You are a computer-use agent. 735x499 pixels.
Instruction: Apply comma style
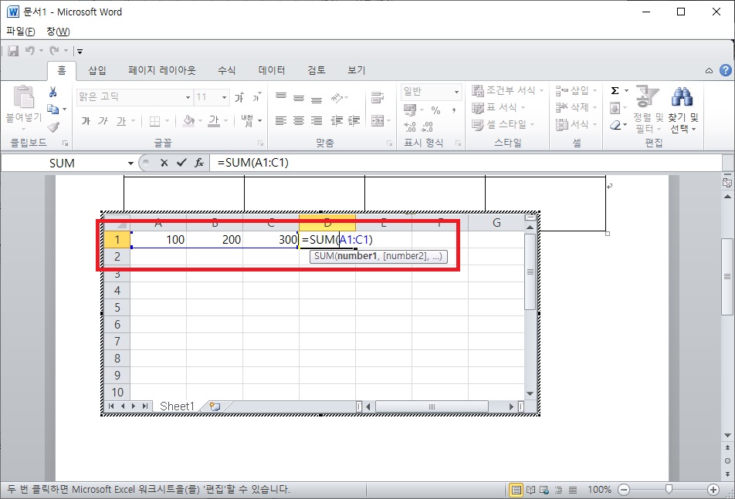pyautogui.click(x=454, y=110)
